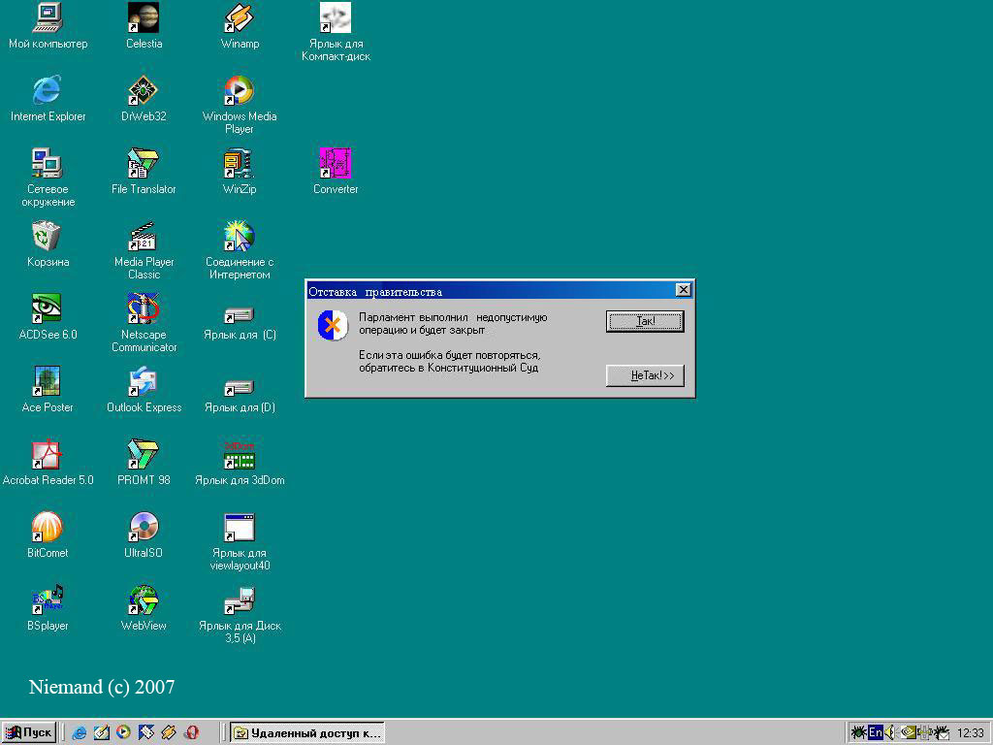993x745 pixels.
Task: Close the Отставка правительства dialog
Action: [683, 290]
